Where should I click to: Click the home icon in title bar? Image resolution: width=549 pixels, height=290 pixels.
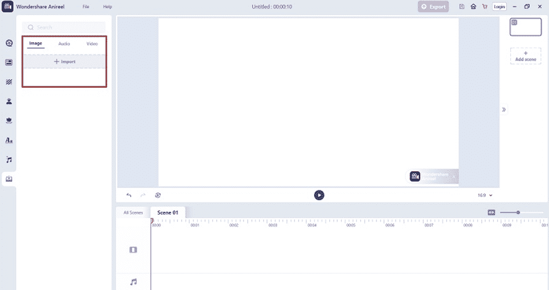point(473,7)
